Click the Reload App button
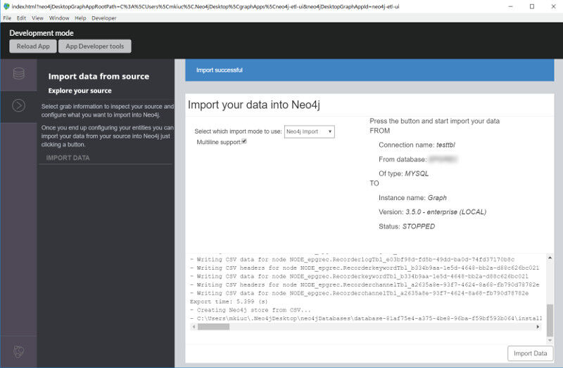563x368 pixels. (x=33, y=46)
